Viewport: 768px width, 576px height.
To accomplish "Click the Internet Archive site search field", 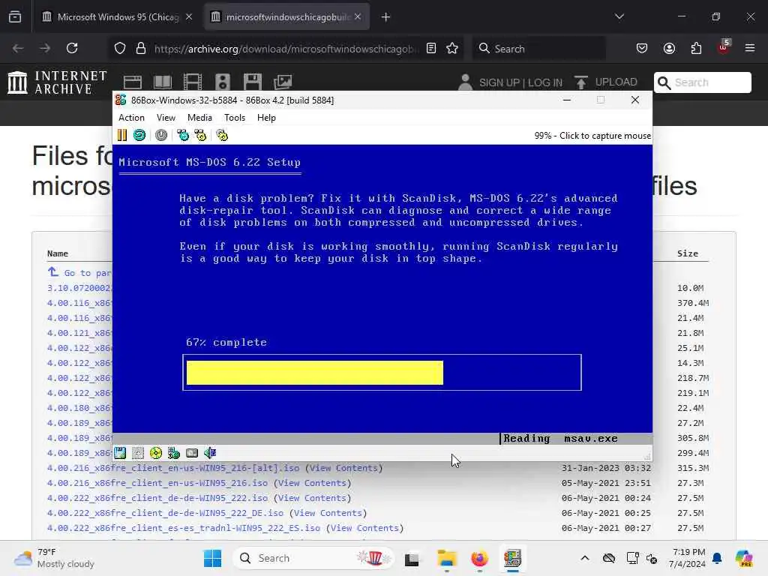I will [702, 82].
